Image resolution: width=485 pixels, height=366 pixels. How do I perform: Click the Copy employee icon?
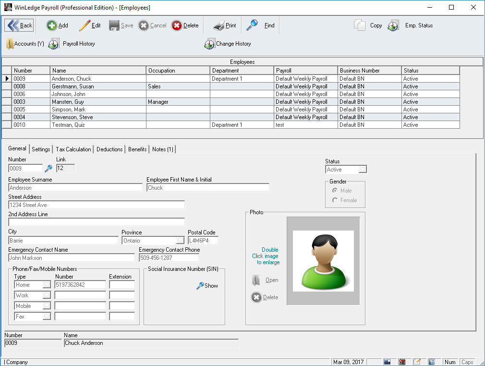point(360,25)
